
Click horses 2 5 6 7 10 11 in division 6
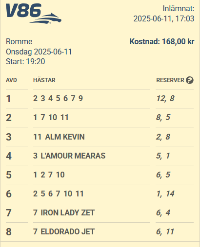pos(59,194)
